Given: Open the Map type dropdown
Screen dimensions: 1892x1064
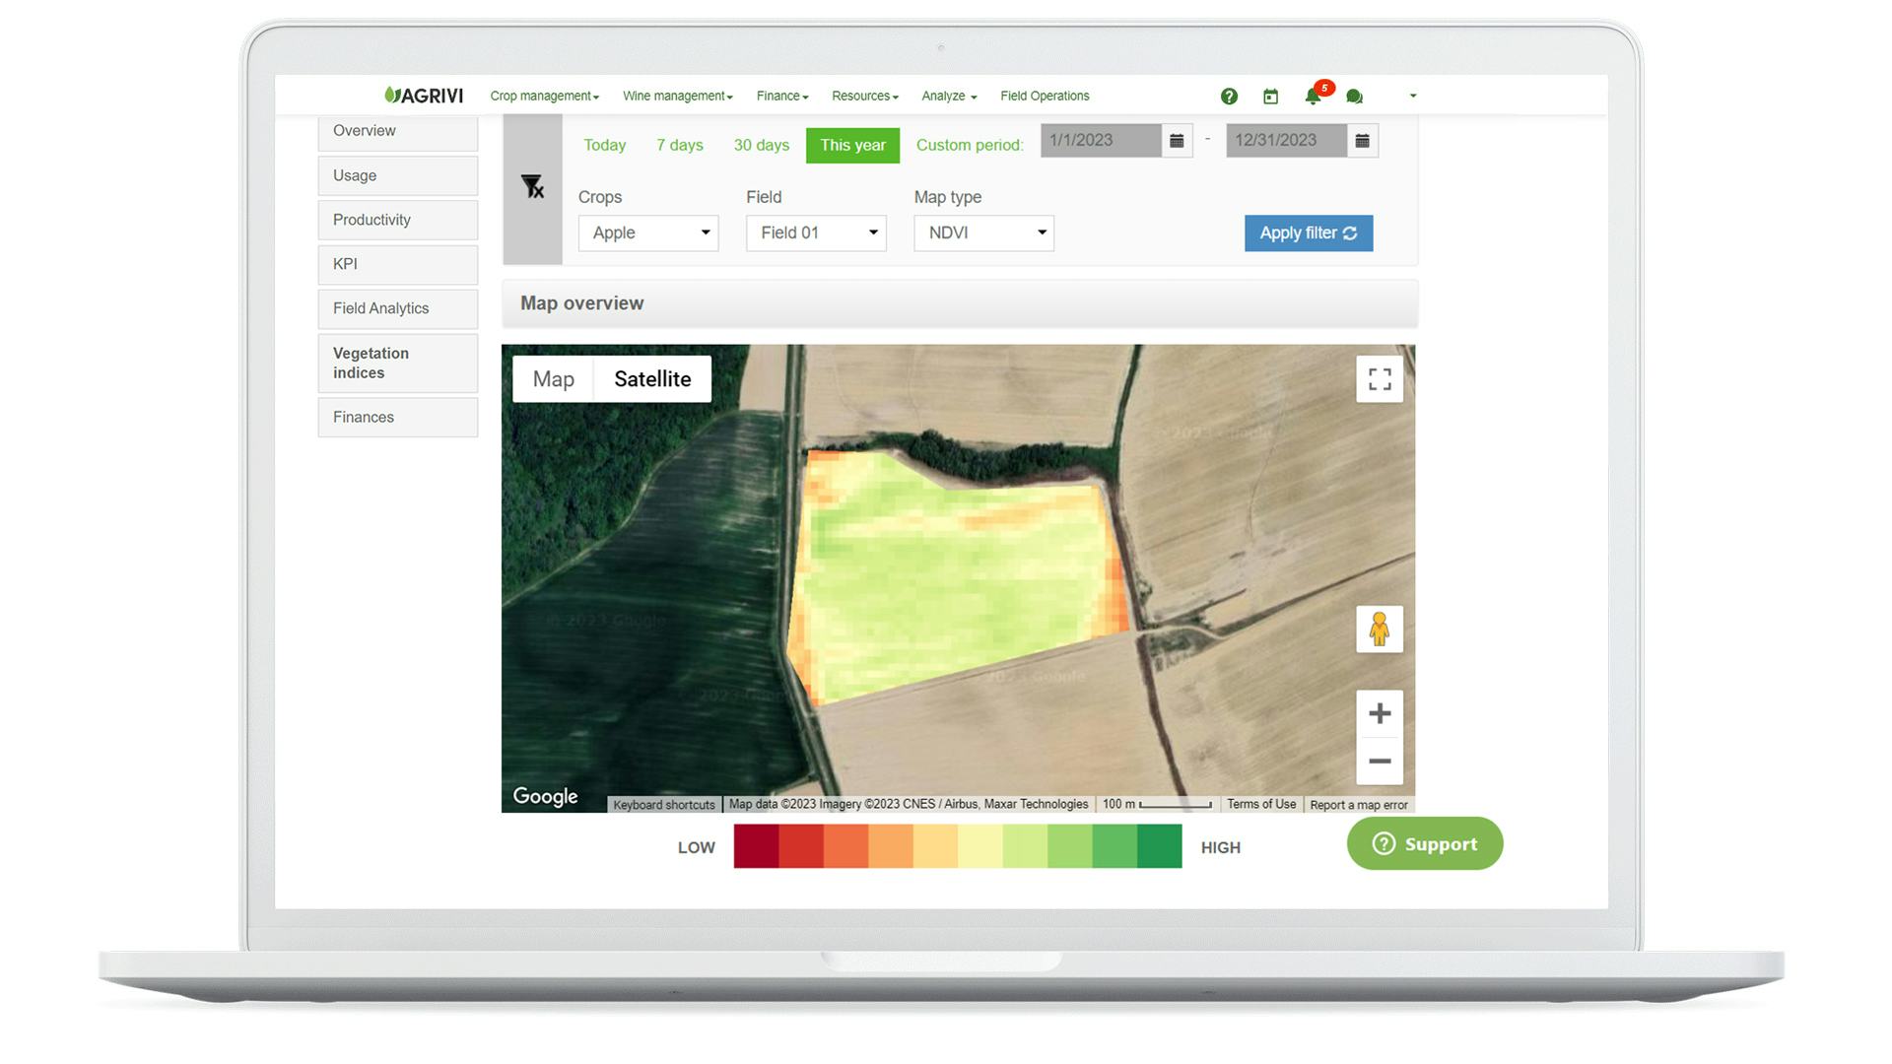Looking at the screenshot, I should pos(983,233).
